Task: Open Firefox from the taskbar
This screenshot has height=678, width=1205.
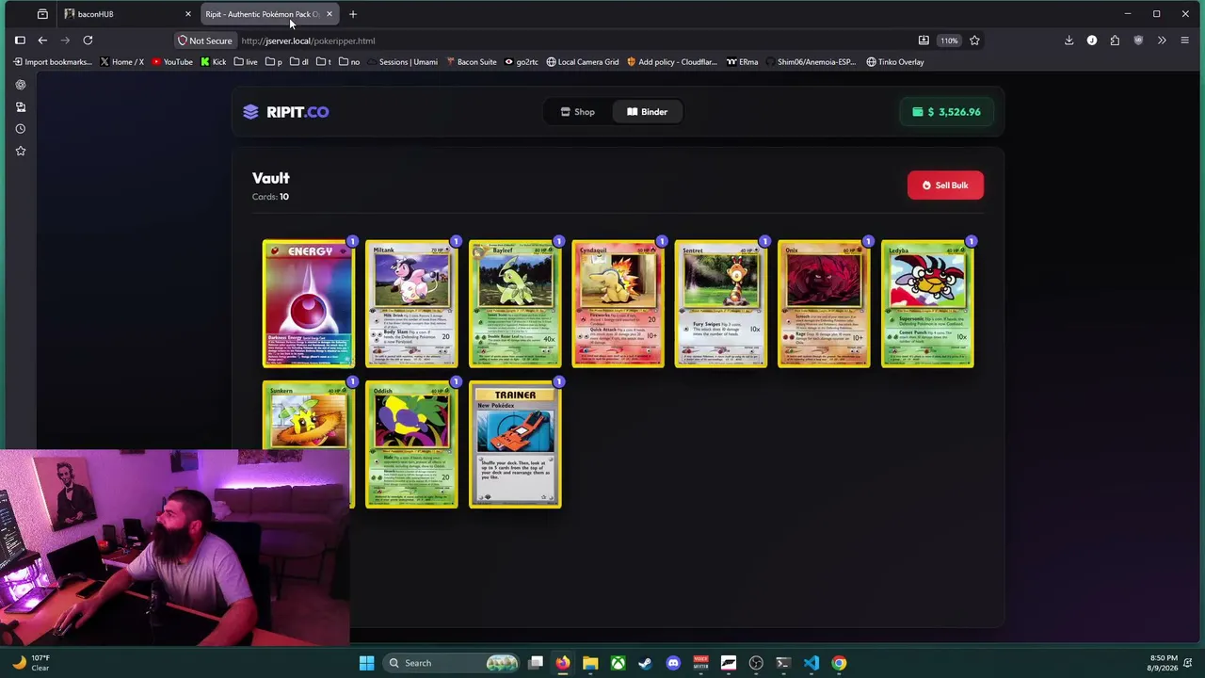Action: [563, 663]
